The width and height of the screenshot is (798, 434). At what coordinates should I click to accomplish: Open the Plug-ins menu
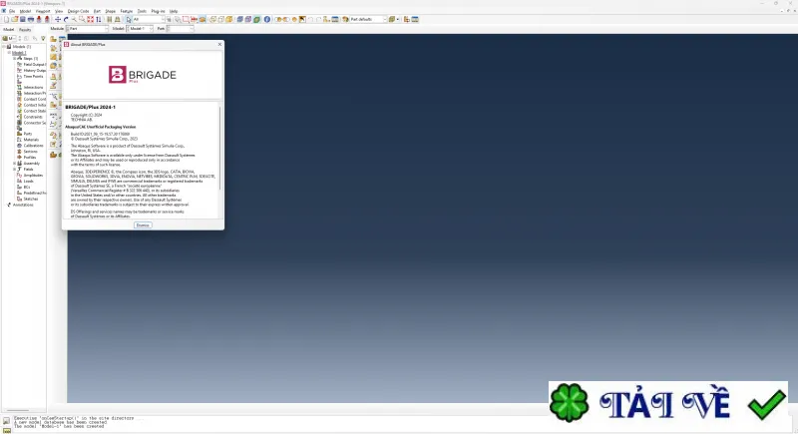[158, 11]
